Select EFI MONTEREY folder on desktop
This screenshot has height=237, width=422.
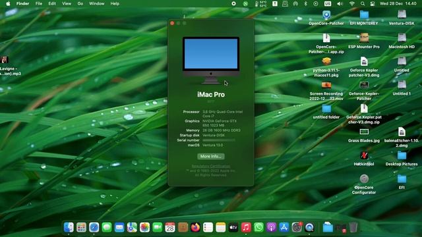click(364, 14)
